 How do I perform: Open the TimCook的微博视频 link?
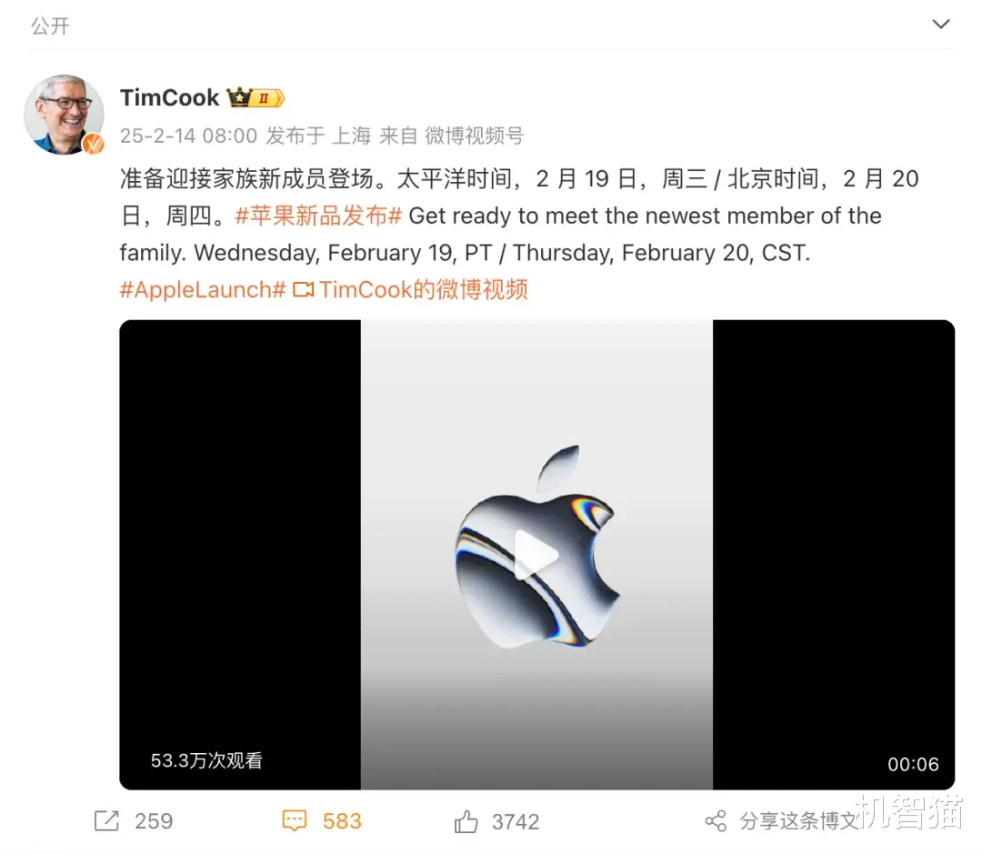pos(424,289)
